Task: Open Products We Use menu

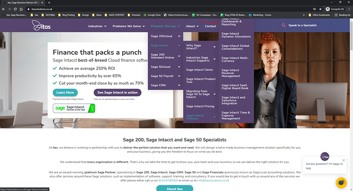Action: coord(165,26)
